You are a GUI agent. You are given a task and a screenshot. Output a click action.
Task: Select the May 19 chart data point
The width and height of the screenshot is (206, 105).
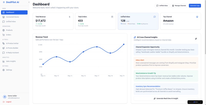pyautogui.click(x=124, y=44)
